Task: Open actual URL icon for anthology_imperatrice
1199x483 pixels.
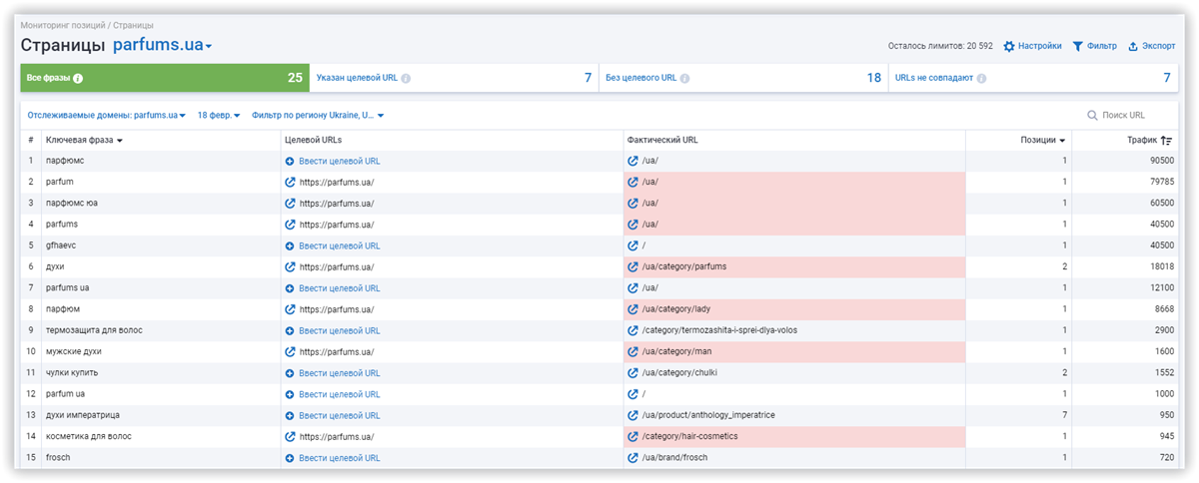Action: [632, 415]
